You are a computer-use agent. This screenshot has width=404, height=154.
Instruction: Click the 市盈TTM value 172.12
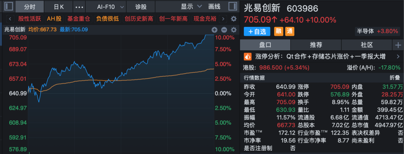[x=287, y=133]
